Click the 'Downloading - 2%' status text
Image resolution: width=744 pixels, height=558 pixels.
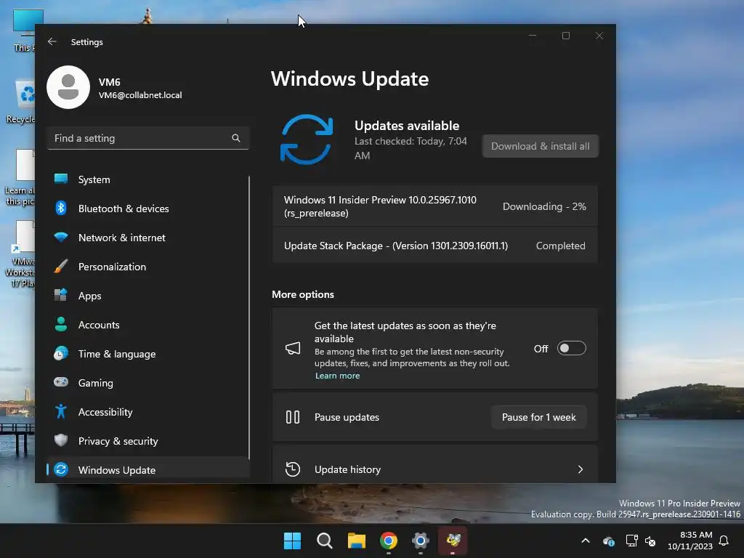pos(544,206)
